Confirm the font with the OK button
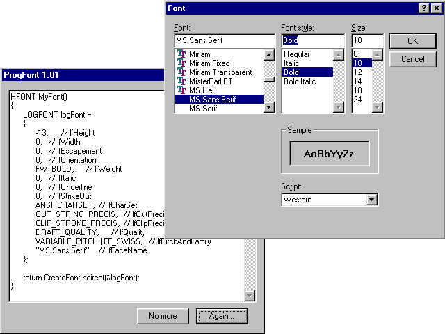This screenshot has width=445, height=334. 412,41
